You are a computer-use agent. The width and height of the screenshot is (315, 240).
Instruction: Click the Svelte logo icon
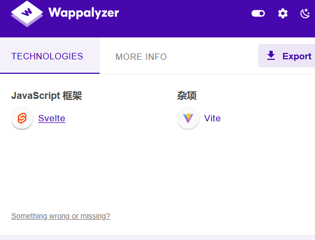point(22,118)
